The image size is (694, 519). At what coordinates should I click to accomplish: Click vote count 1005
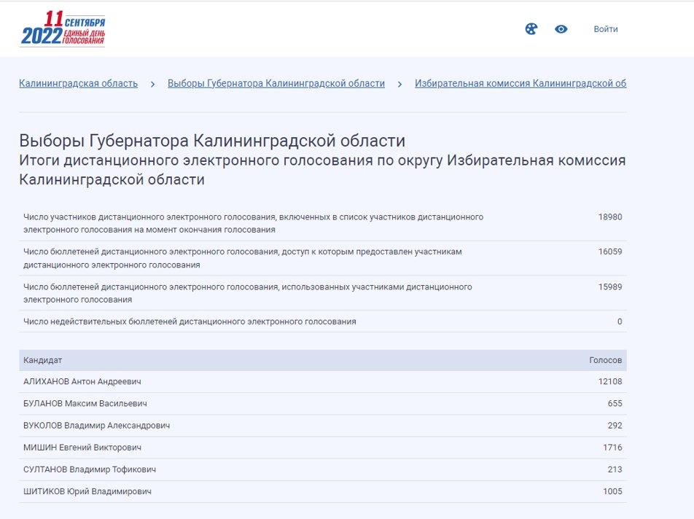click(612, 491)
